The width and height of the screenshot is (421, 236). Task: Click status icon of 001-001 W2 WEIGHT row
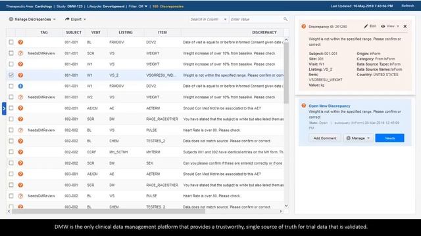[20, 97]
